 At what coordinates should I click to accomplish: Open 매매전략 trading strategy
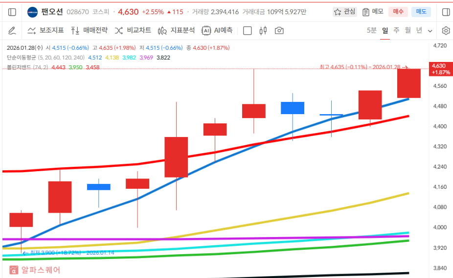[89, 31]
